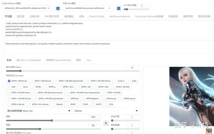Click the negative prompt text box

[109, 47]
